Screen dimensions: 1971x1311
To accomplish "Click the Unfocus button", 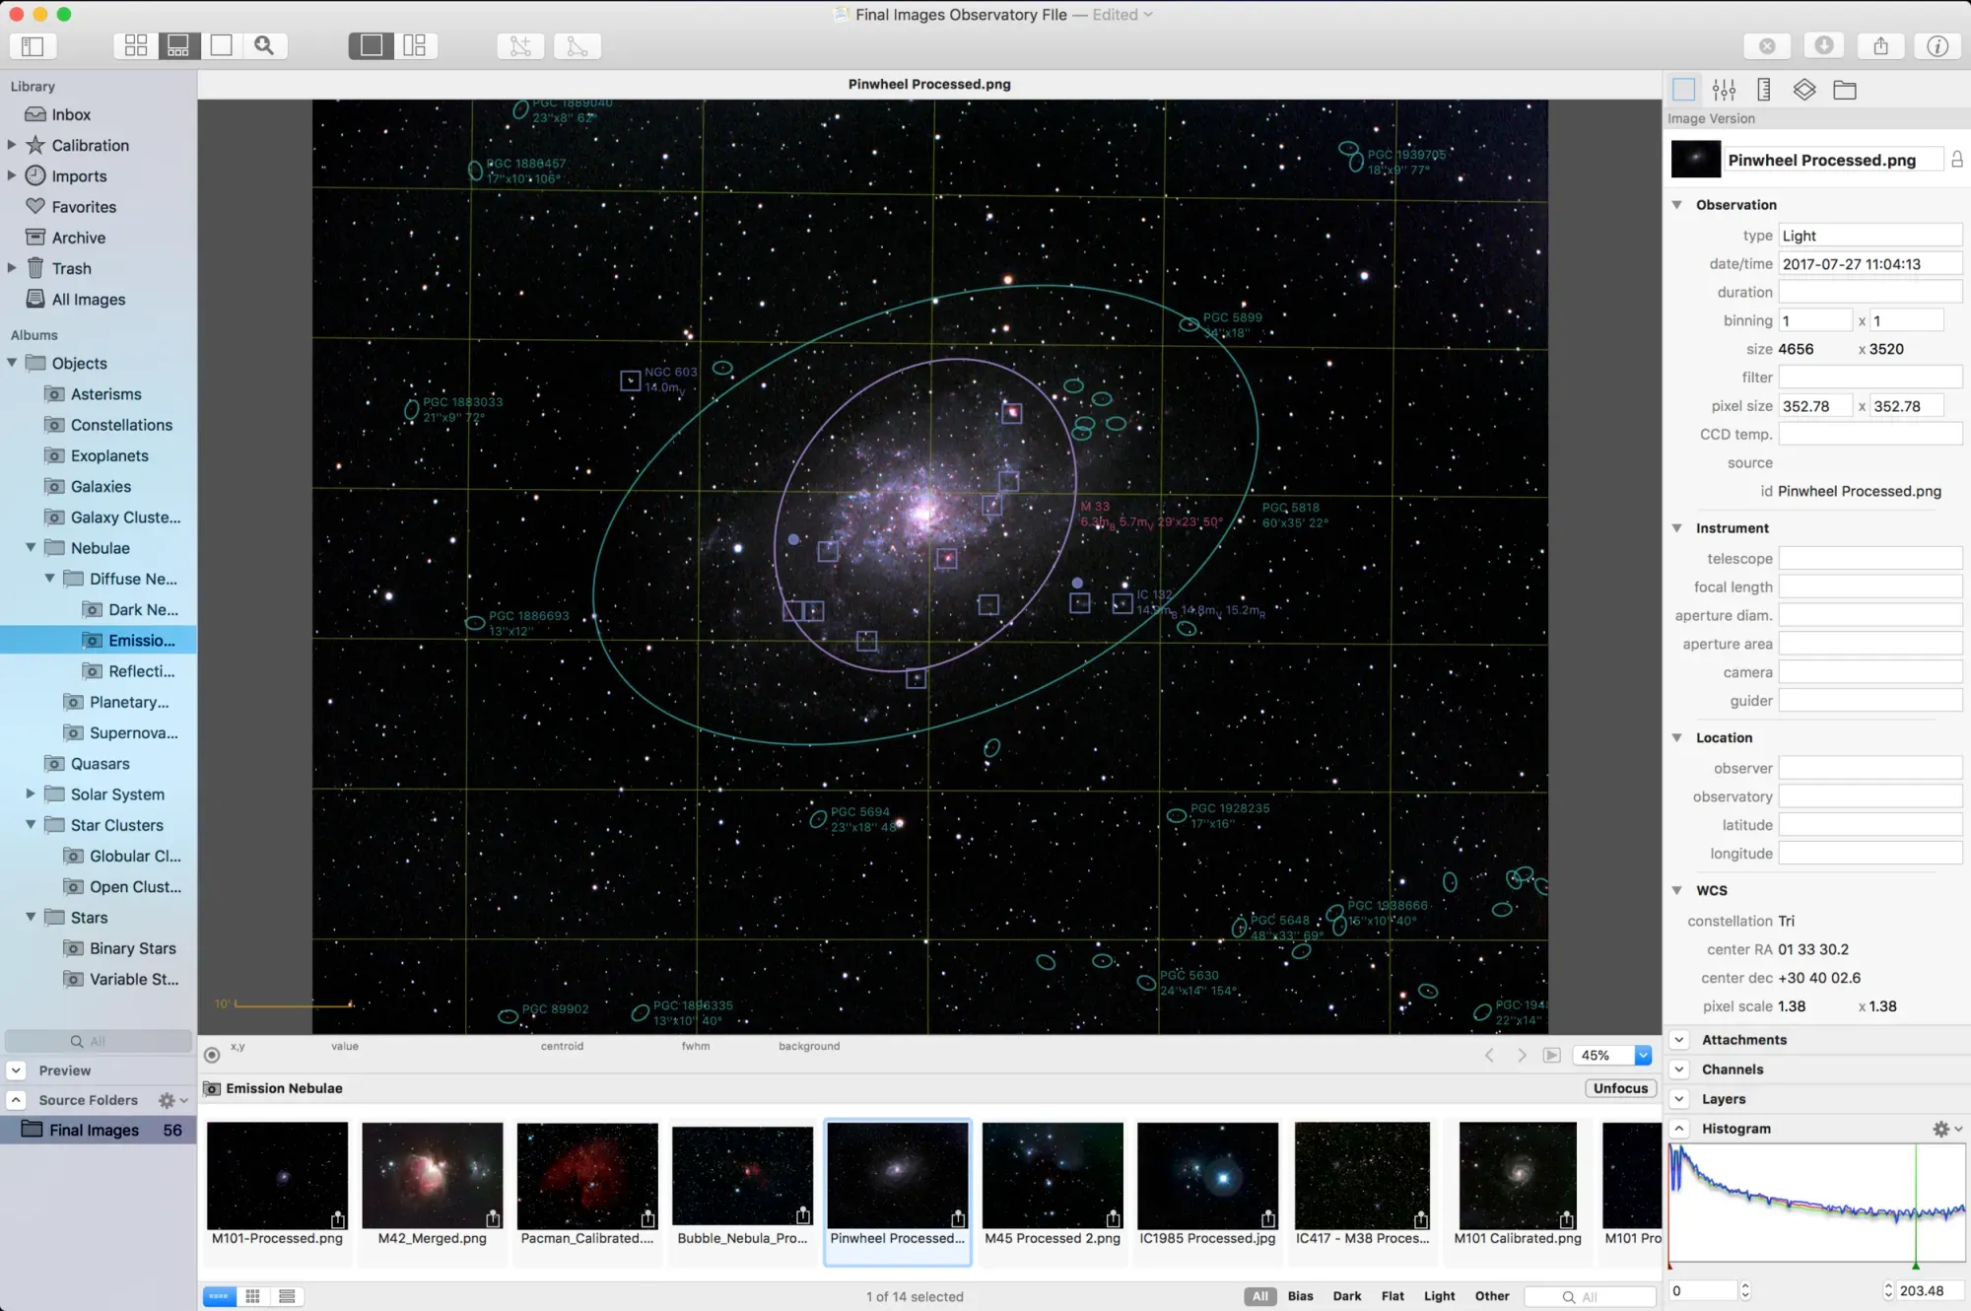I will pos(1620,1088).
